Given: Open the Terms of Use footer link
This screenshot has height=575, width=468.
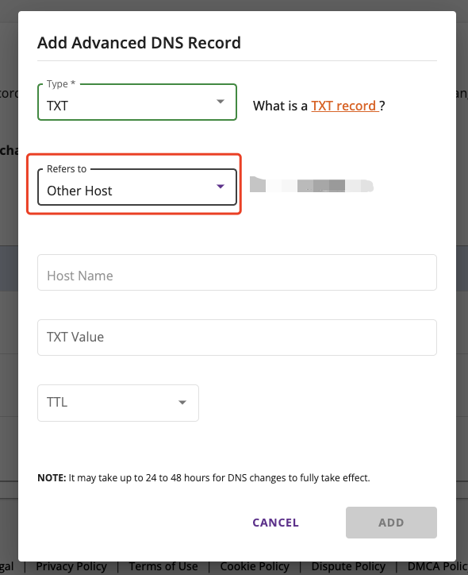Looking at the screenshot, I should point(163,566).
